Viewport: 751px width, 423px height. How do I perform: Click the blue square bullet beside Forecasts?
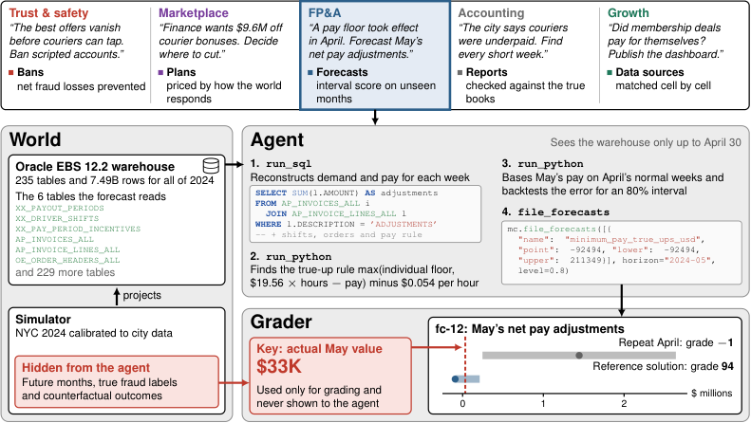[310, 73]
